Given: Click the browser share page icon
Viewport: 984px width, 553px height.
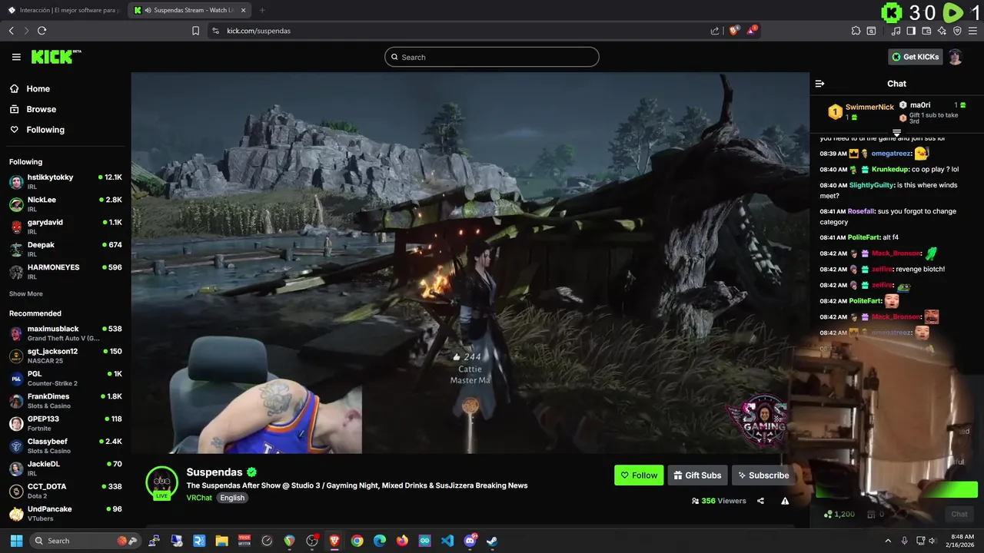Looking at the screenshot, I should [x=715, y=31].
